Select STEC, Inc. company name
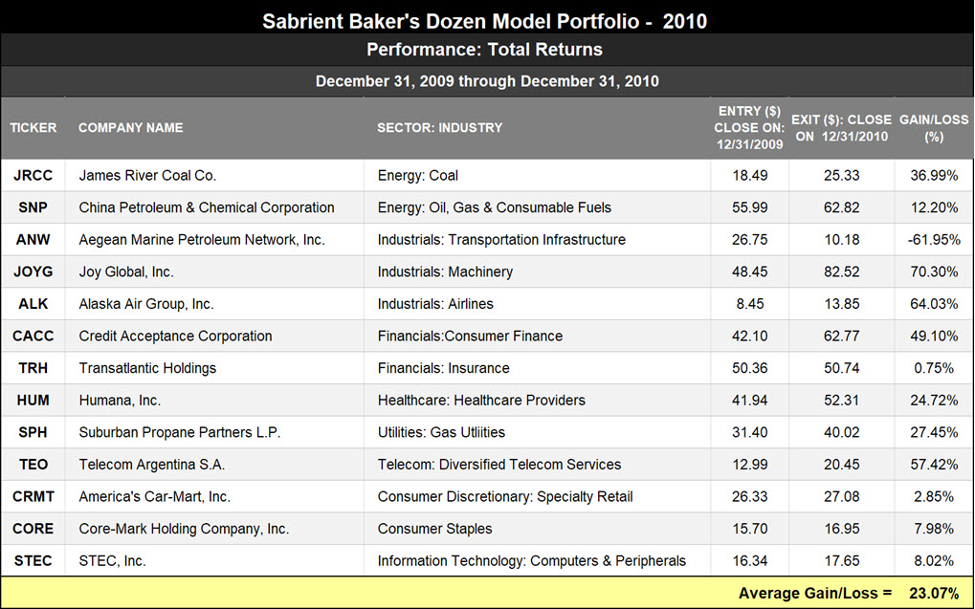This screenshot has height=609, width=975. [113, 560]
